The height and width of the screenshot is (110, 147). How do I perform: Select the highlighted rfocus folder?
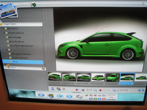pyautogui.click(x=23, y=62)
